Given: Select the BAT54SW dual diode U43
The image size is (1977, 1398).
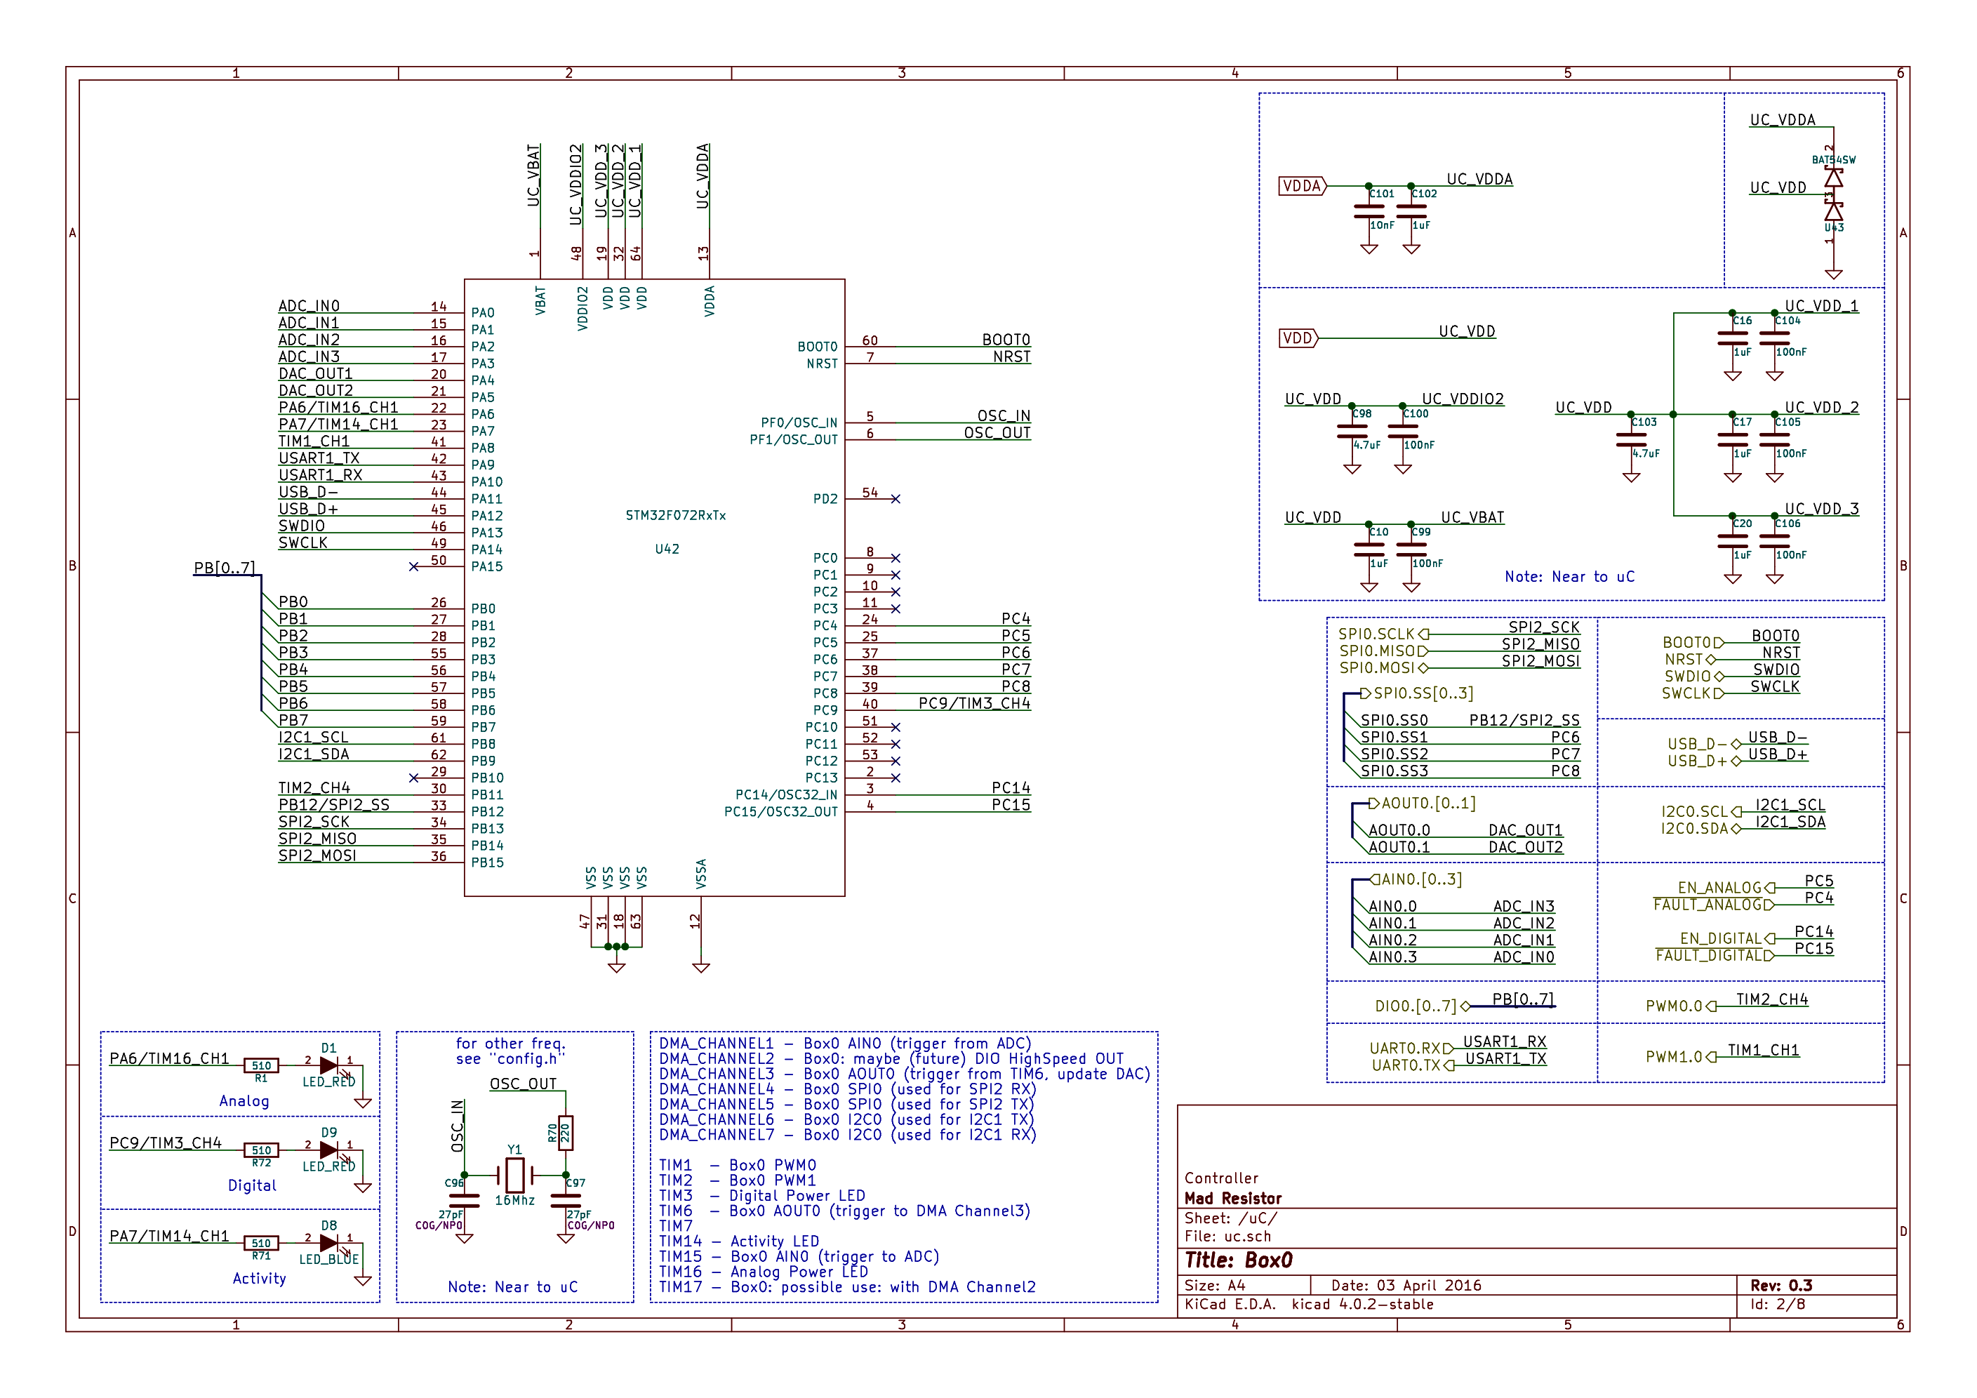Looking at the screenshot, I should pos(1834,194).
